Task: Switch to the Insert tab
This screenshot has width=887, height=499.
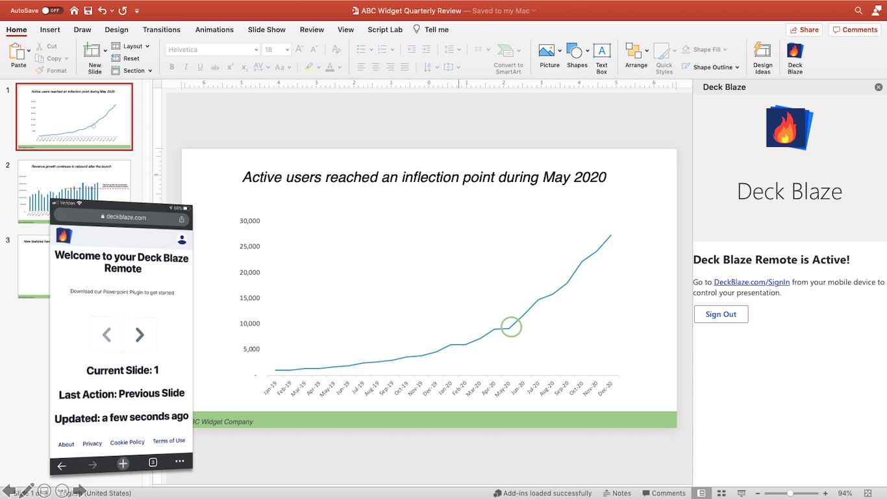Action: 50,29
